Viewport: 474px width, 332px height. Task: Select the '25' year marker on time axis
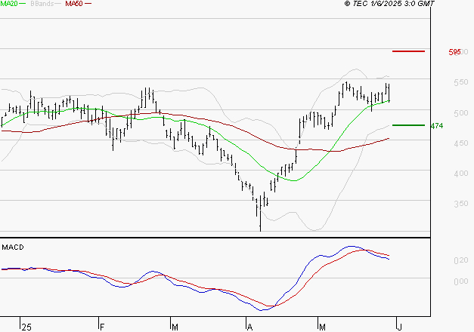point(26,327)
